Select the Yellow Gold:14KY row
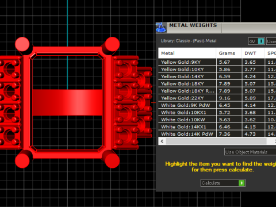The height and width of the screenshot is (207, 276). (217, 76)
